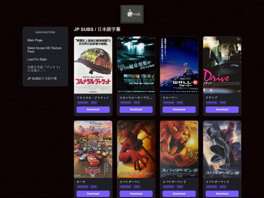Click IDX/SUB tag under ドライブ
Viewport: 264px width, 198px height.
pyautogui.click(x=212, y=103)
